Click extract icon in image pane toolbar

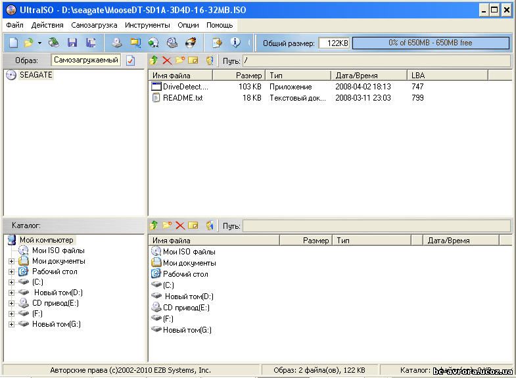point(210,60)
